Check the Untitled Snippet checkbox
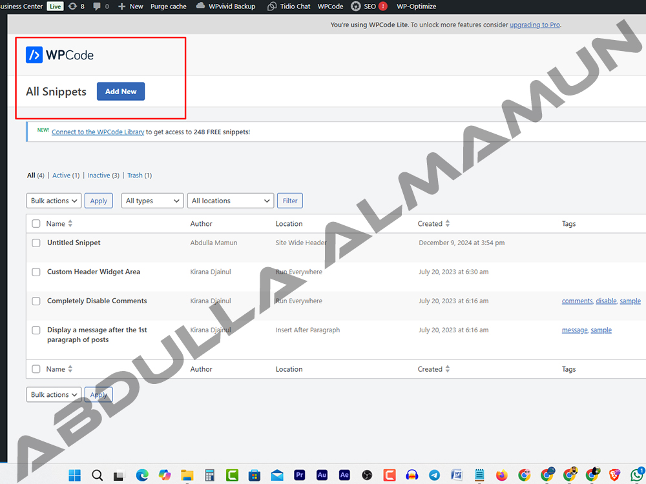Screen dimensions: 646x484 [36, 243]
